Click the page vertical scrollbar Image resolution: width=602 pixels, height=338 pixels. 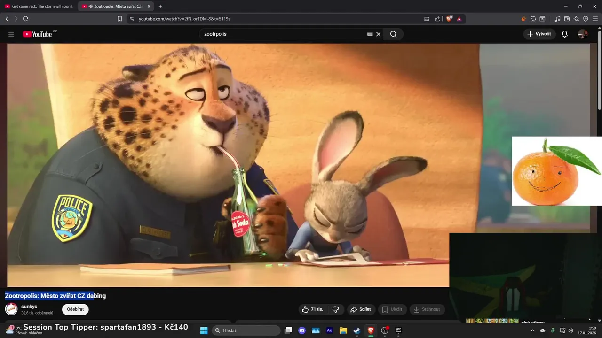[599, 70]
